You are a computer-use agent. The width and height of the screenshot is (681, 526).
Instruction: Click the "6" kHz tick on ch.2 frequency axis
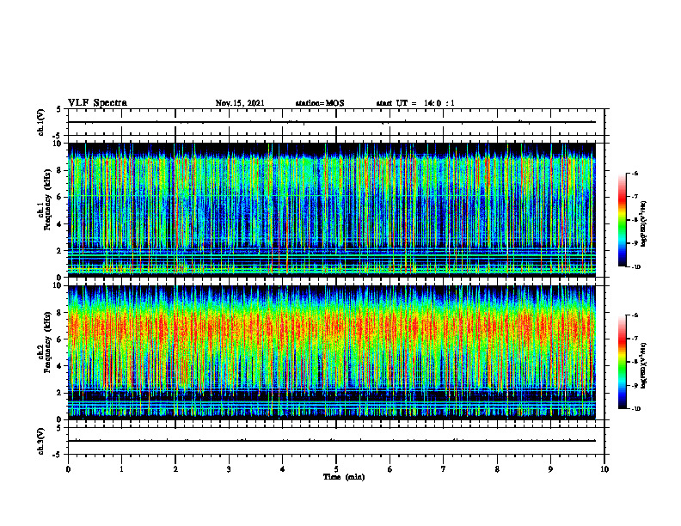60,339
